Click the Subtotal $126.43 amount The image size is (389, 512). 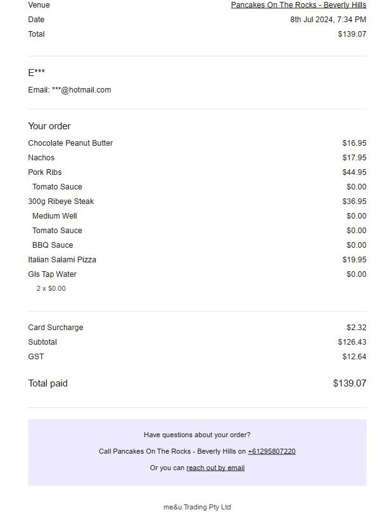click(x=352, y=342)
